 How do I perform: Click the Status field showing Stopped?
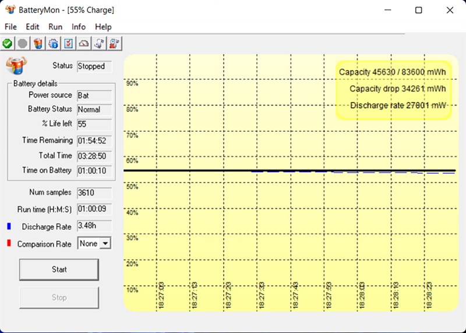94,66
